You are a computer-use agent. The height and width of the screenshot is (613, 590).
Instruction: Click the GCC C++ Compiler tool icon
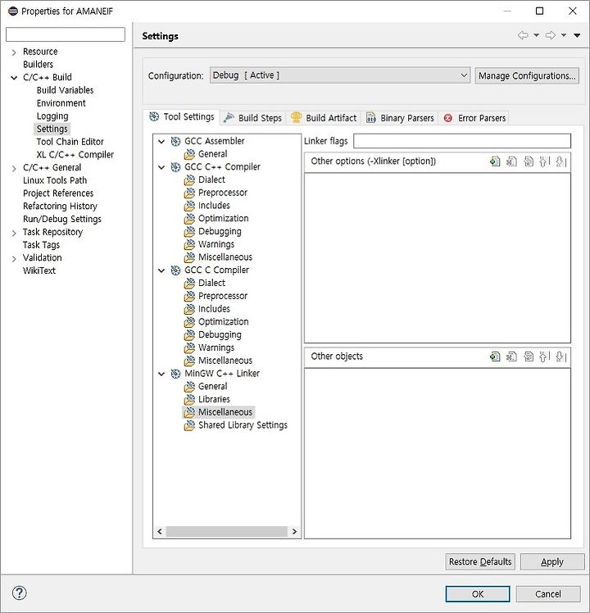(x=175, y=167)
